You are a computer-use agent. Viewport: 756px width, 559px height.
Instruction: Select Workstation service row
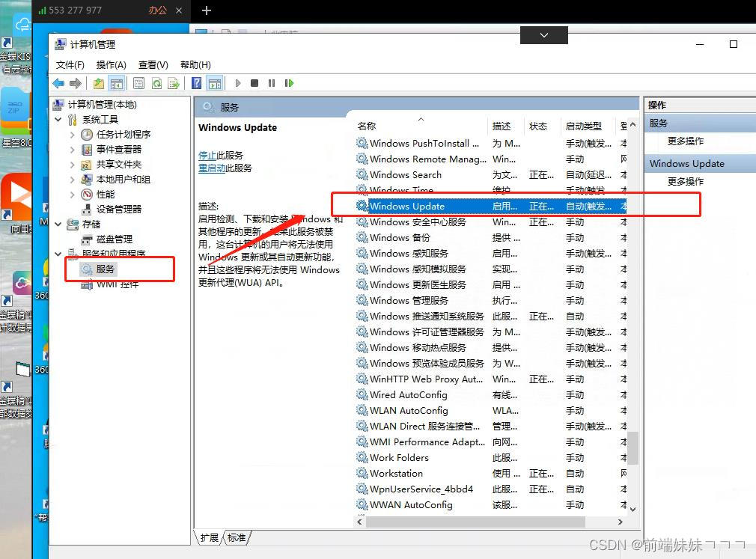coord(491,474)
